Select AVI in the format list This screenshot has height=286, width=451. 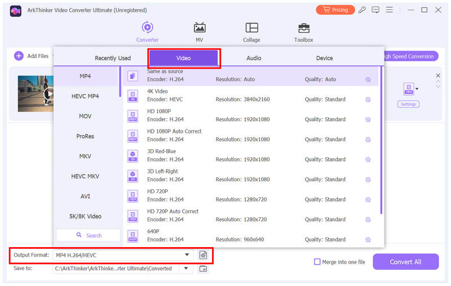(x=86, y=196)
